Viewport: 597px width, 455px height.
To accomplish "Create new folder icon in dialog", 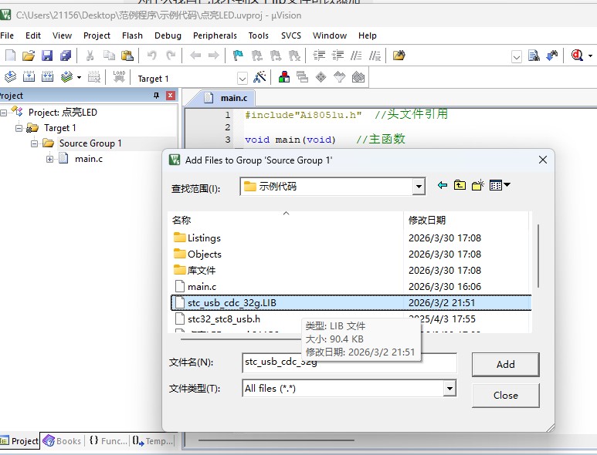I will [x=478, y=185].
